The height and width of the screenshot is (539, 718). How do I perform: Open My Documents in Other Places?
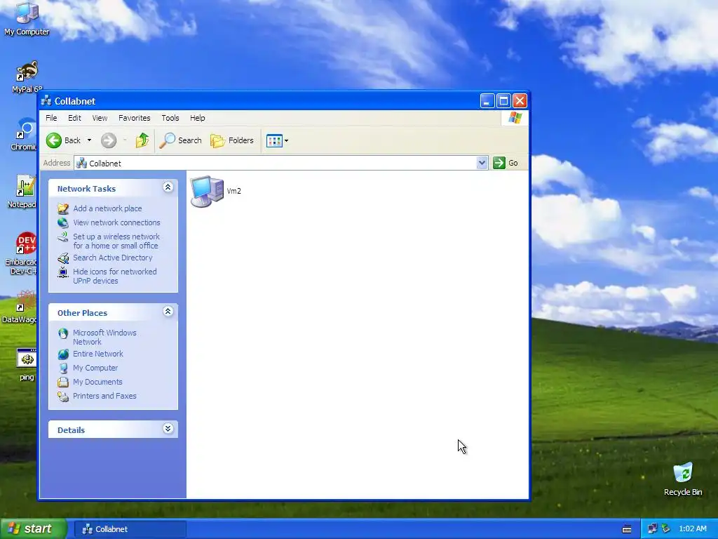click(x=97, y=382)
